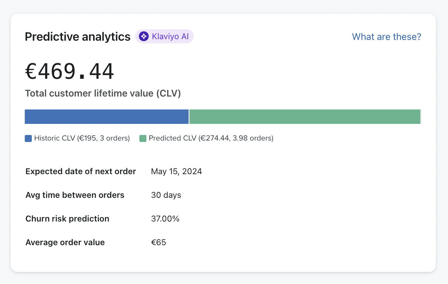Image resolution: width=448 pixels, height=284 pixels.
Task: Click the Klaviyo AI sparkle icon
Action: point(144,36)
